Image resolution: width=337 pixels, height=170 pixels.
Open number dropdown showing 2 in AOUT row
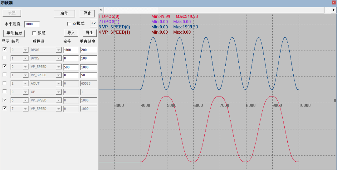(26, 83)
